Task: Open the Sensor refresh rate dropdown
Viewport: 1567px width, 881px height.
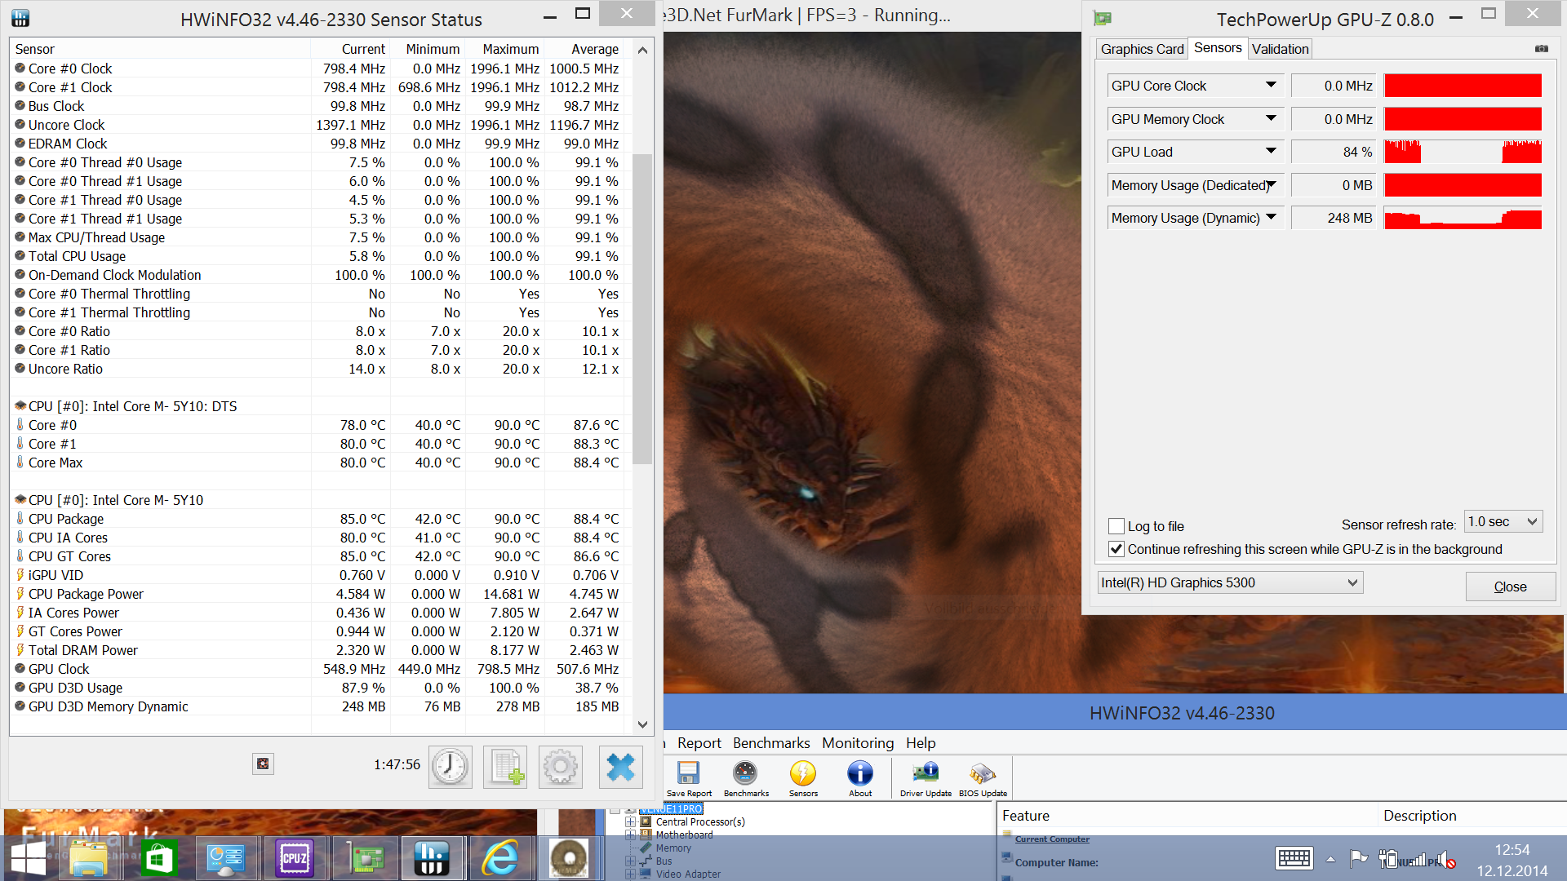Action: tap(1503, 521)
